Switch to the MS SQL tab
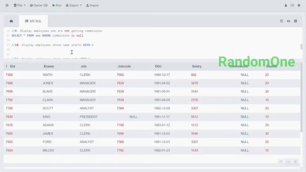The image size is (306, 172). [33, 21]
